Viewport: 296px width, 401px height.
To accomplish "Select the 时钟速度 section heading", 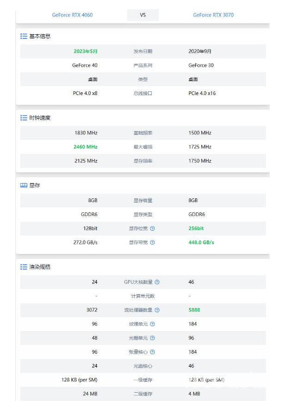I will pos(40,118).
